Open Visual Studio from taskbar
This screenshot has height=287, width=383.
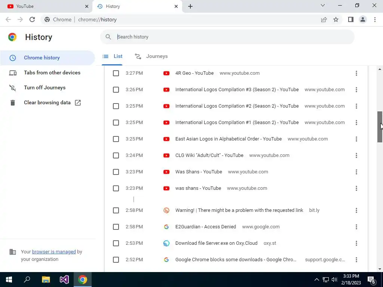[x=64, y=280]
